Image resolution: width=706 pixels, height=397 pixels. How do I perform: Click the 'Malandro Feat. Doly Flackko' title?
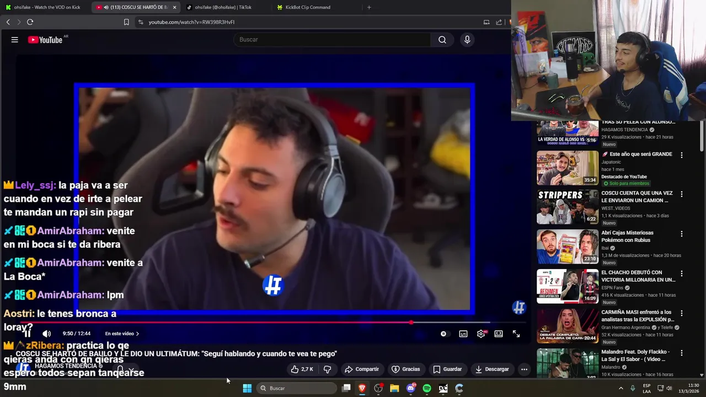click(x=635, y=355)
